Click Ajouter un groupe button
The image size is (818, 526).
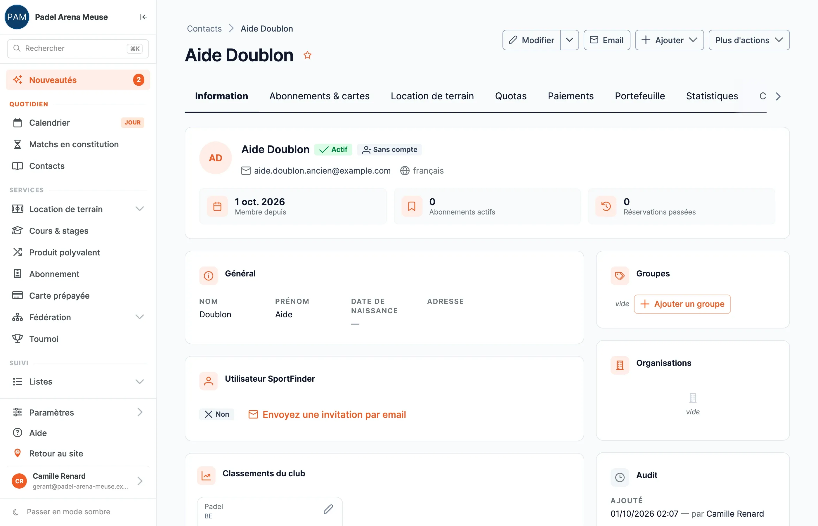pos(682,304)
